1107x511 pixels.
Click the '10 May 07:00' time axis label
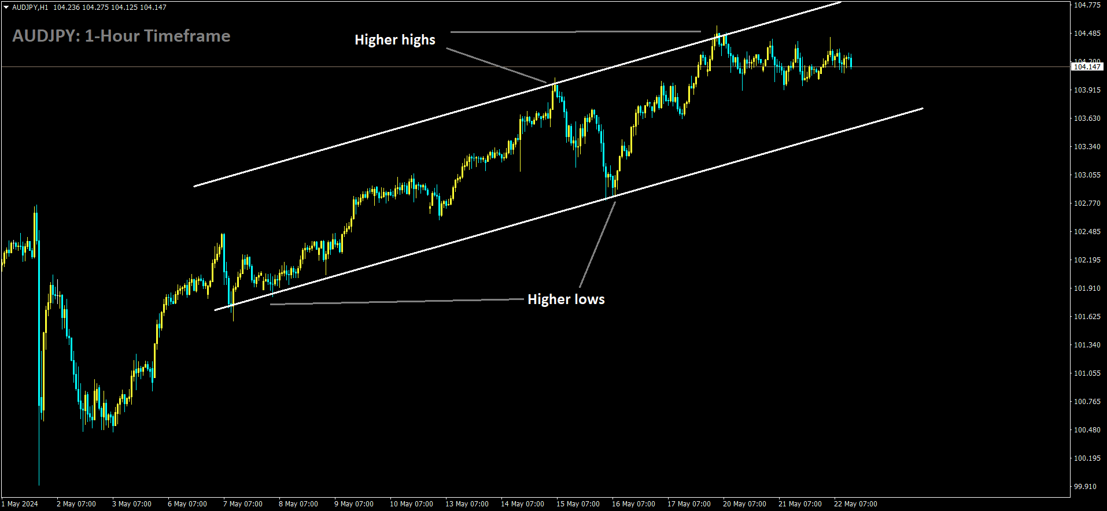411,504
